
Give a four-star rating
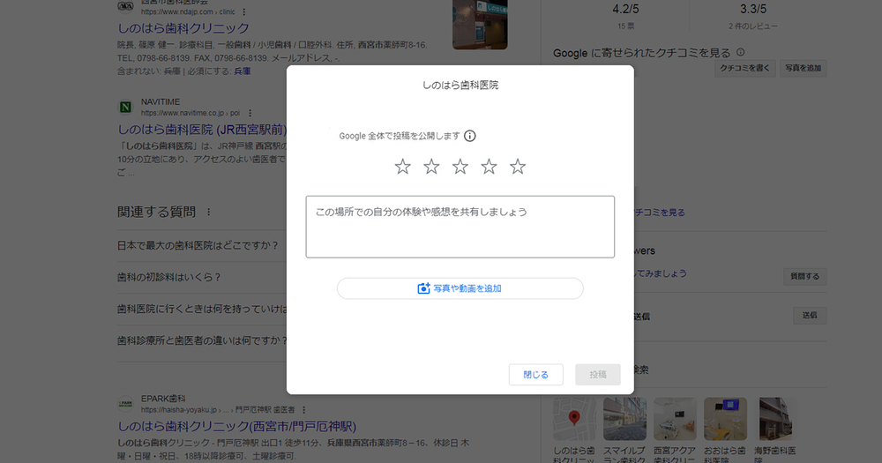click(x=489, y=167)
